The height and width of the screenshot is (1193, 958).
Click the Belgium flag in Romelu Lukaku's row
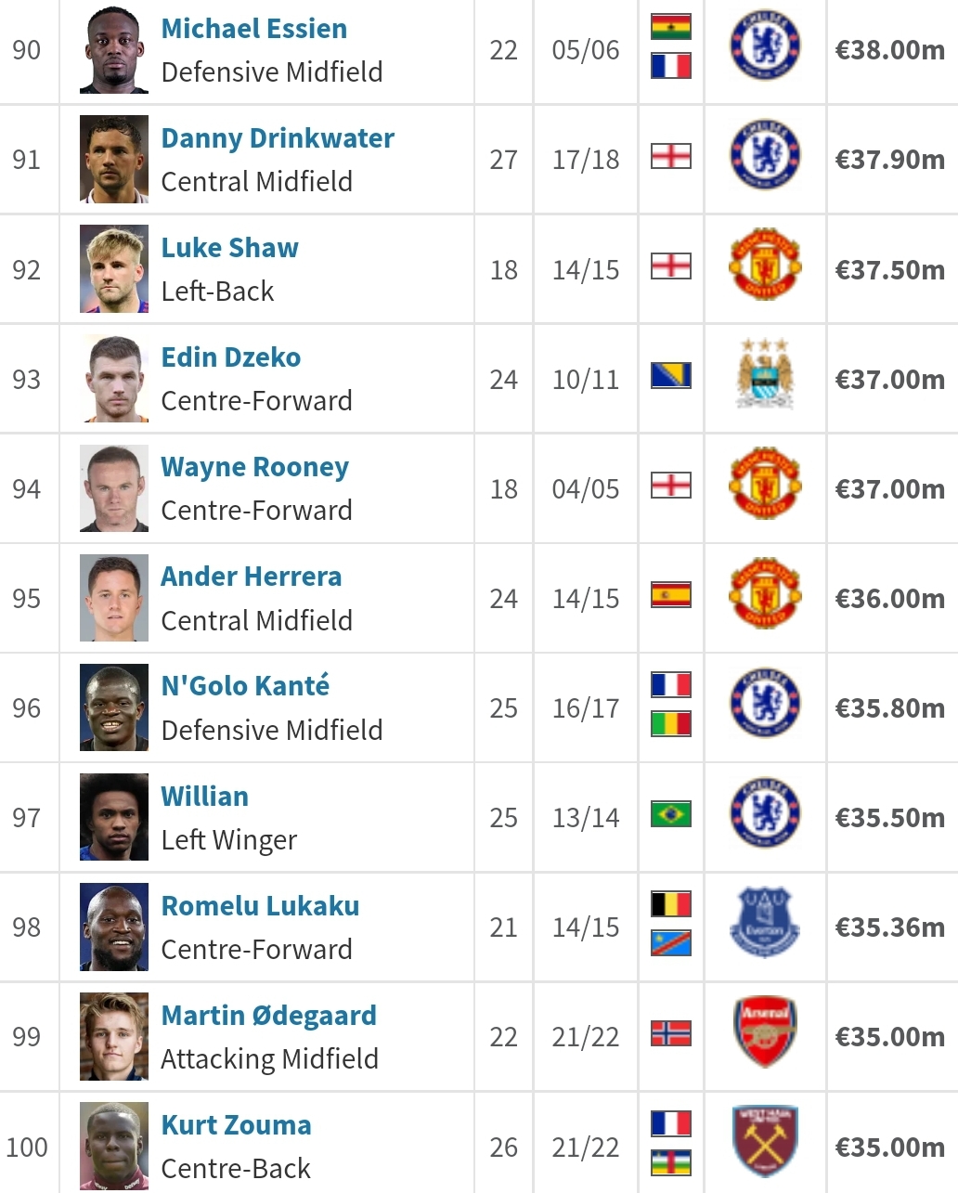point(671,903)
